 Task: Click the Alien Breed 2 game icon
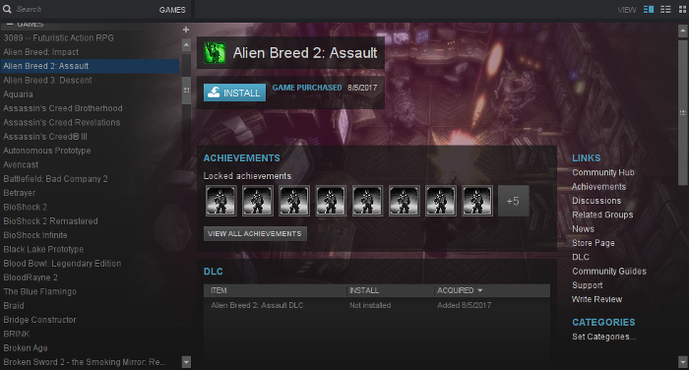click(215, 53)
